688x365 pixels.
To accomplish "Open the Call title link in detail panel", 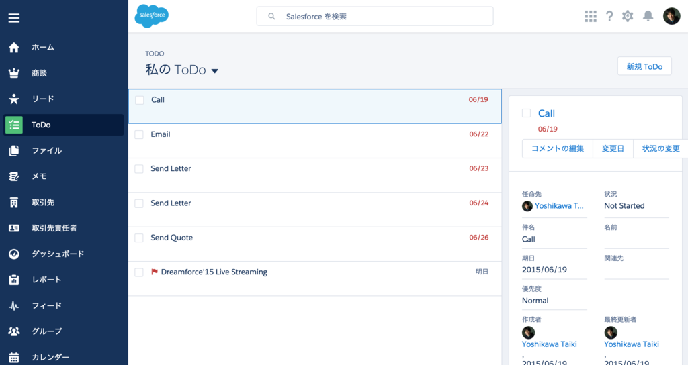I will pyautogui.click(x=546, y=113).
